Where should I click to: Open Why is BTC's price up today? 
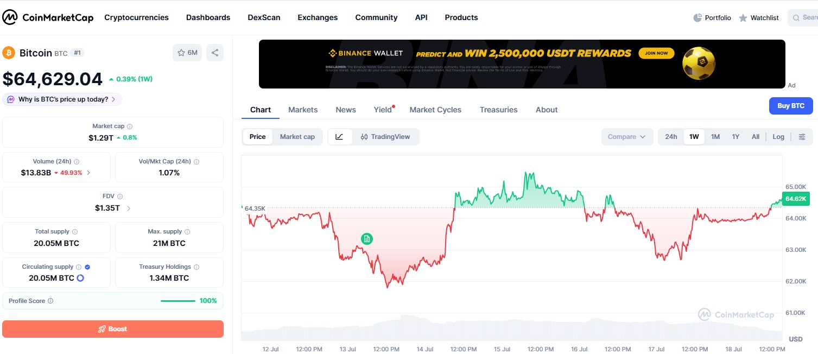(62, 99)
